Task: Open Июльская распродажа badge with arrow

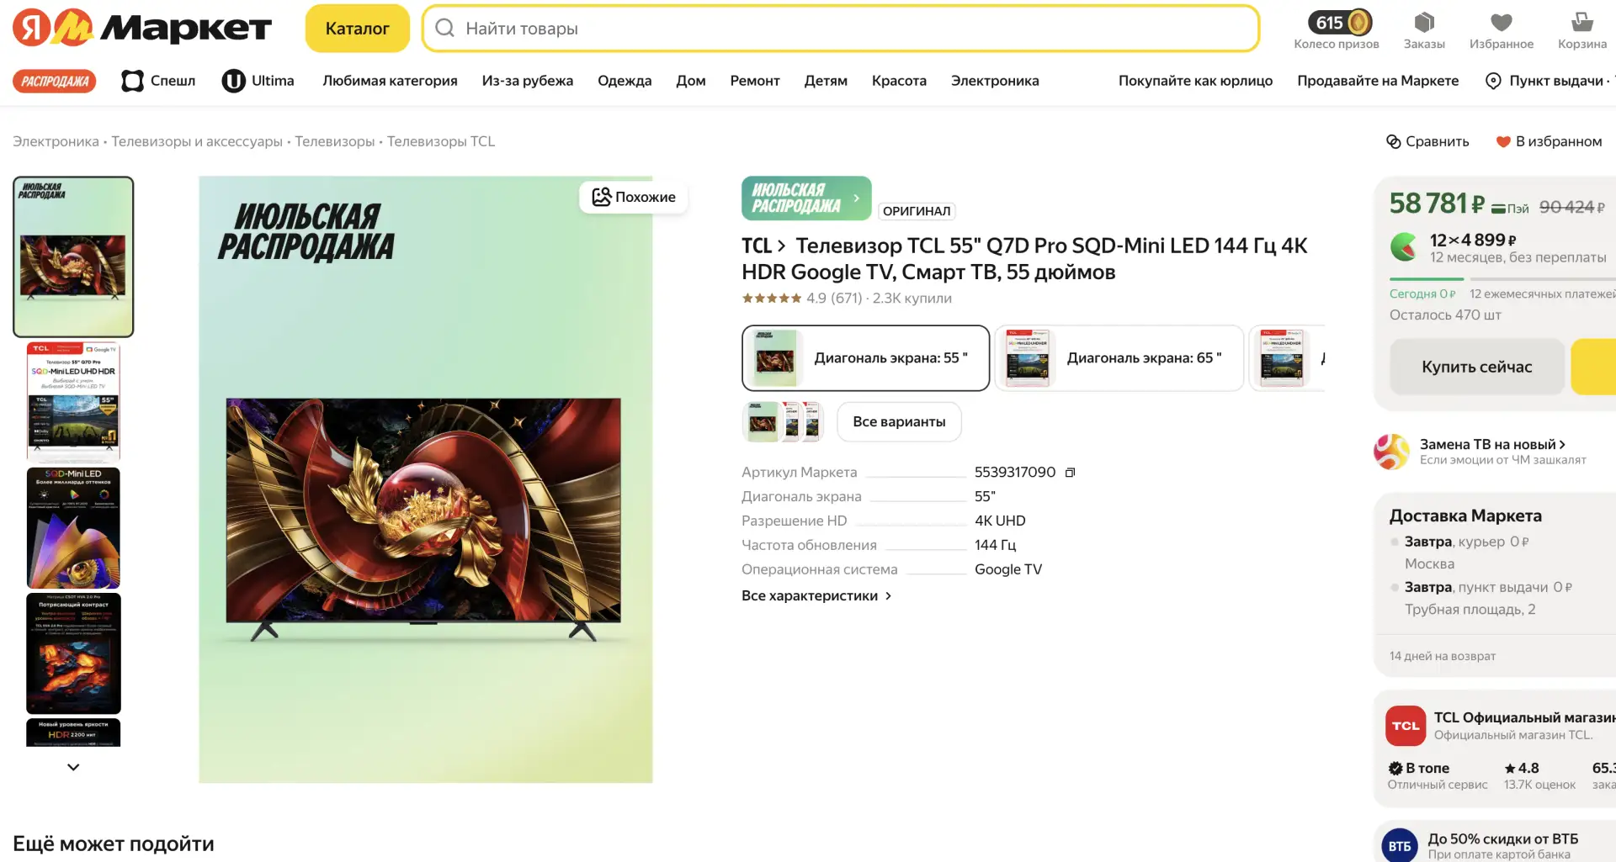Action: (806, 198)
